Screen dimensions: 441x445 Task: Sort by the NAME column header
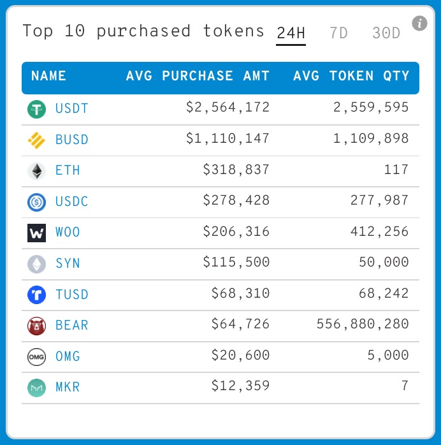(x=48, y=77)
